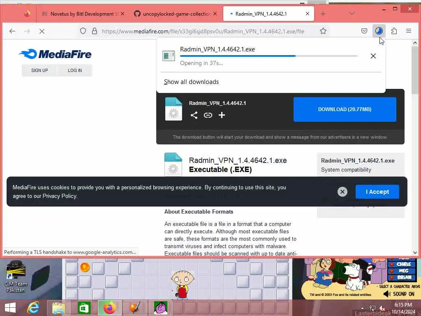Expand the list all tabs chevron
This screenshot has width=421, height=316.
click(352, 14)
